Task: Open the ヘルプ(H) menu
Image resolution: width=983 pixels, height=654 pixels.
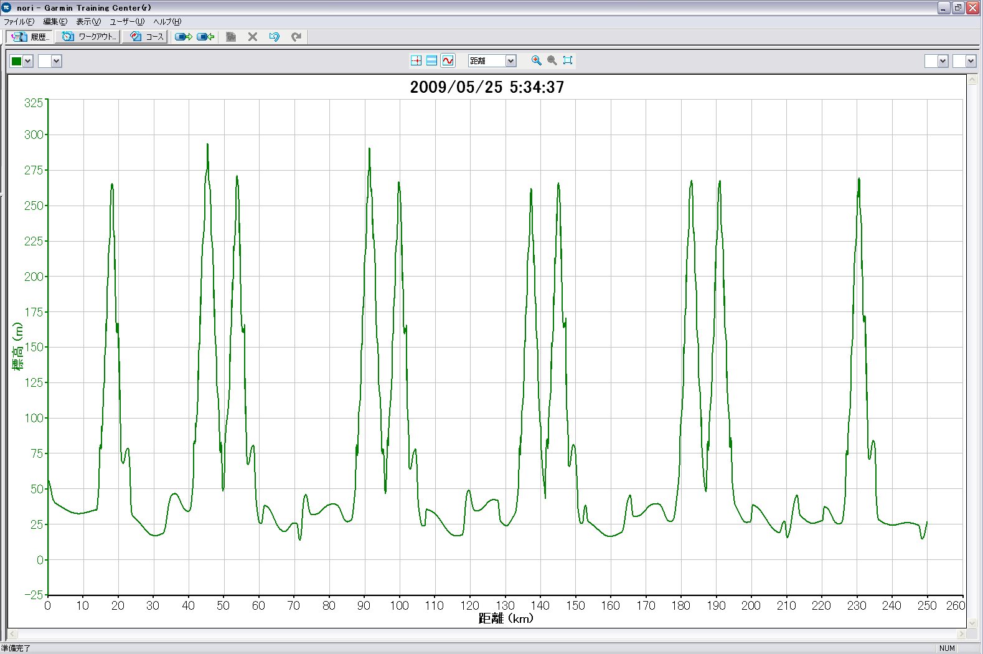Action: [x=167, y=22]
